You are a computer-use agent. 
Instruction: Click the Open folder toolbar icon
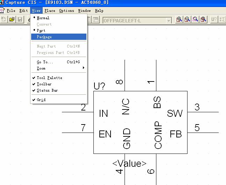click(12, 19)
